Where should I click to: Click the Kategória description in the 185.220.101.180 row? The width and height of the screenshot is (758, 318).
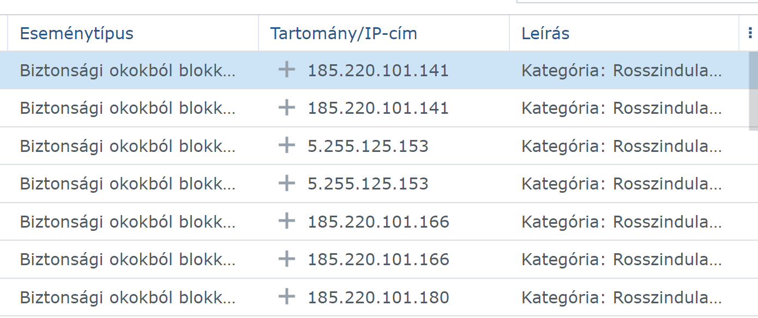[622, 298]
